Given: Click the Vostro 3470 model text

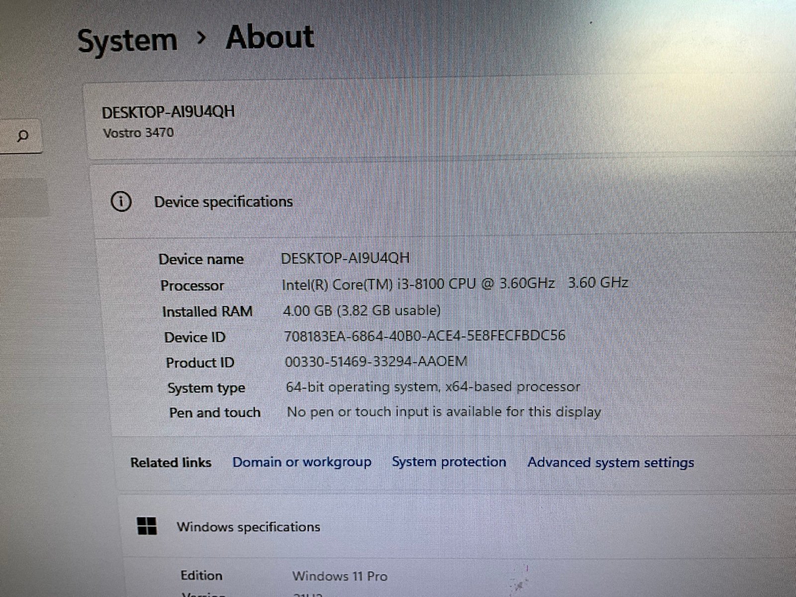Looking at the screenshot, I should (x=138, y=133).
